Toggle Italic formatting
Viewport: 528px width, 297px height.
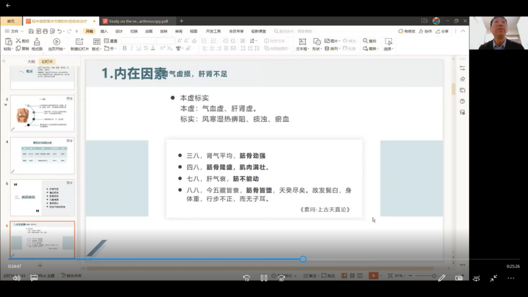pos(132,48)
